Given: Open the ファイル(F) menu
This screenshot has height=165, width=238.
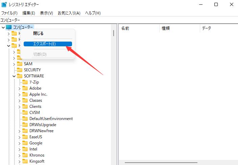Looking at the screenshot, I should click(x=9, y=13).
